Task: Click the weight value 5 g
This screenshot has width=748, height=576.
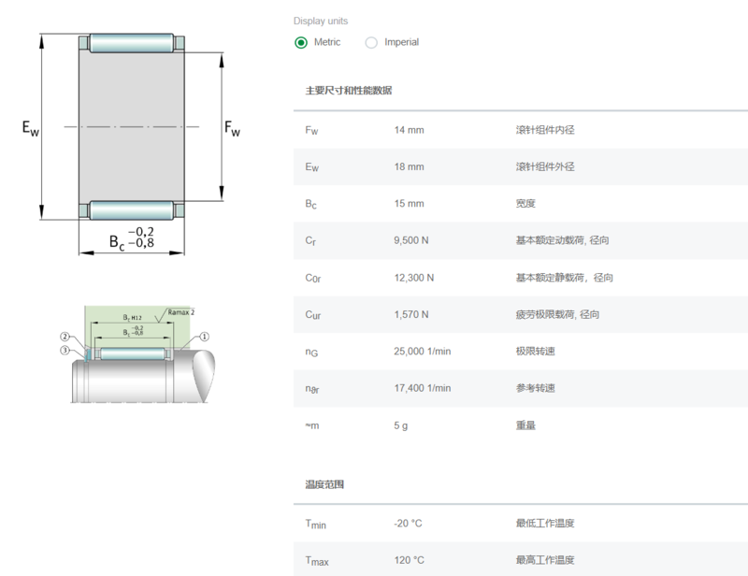Action: click(401, 425)
